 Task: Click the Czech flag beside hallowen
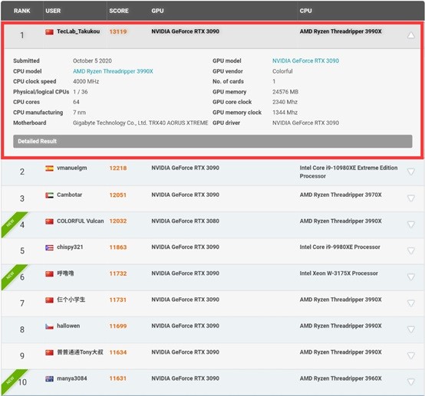[x=49, y=326]
